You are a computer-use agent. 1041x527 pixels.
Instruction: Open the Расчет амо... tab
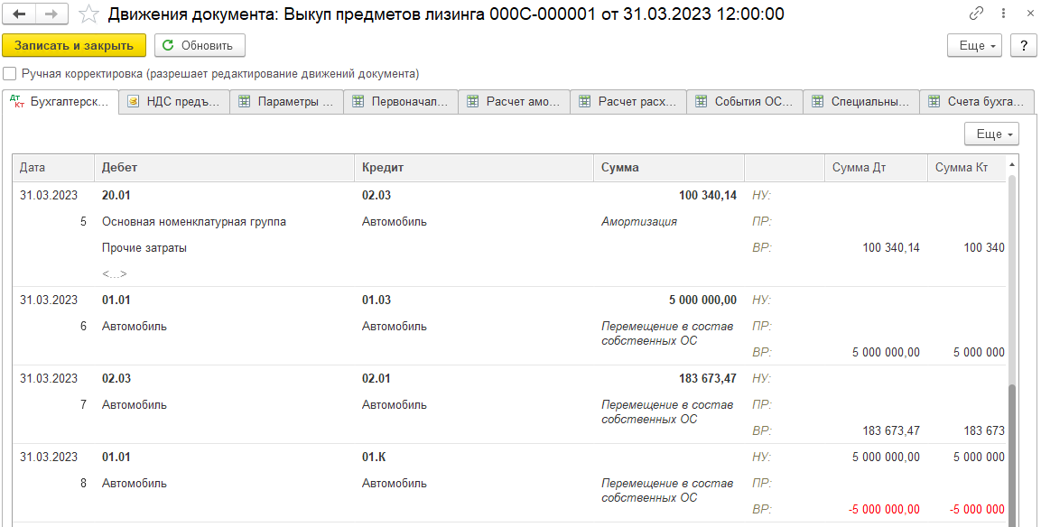point(515,102)
